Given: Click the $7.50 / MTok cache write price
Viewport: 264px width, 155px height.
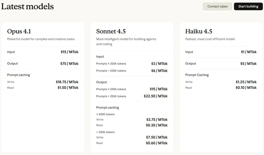Looking at the screenshot, I should tap(157, 137).
